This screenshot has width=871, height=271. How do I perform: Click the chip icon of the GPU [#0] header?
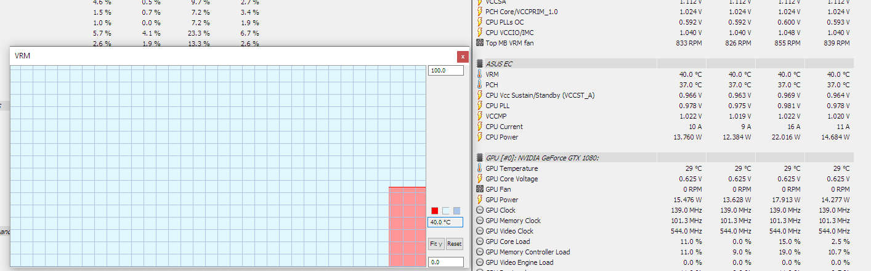click(x=480, y=158)
